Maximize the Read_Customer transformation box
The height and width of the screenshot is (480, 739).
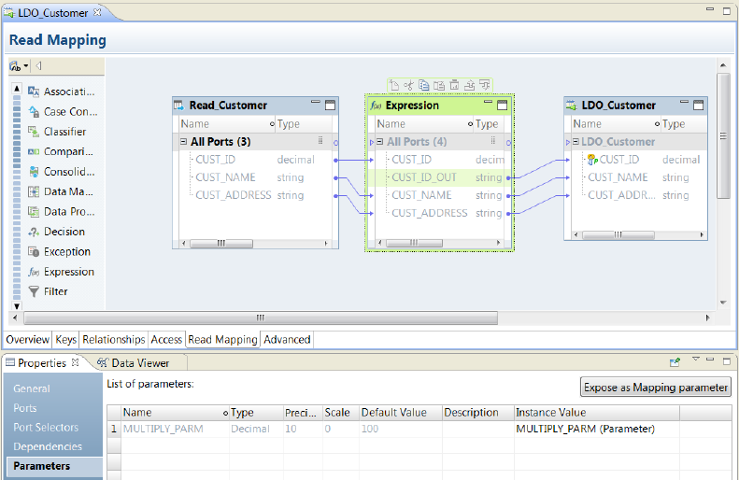[331, 105]
